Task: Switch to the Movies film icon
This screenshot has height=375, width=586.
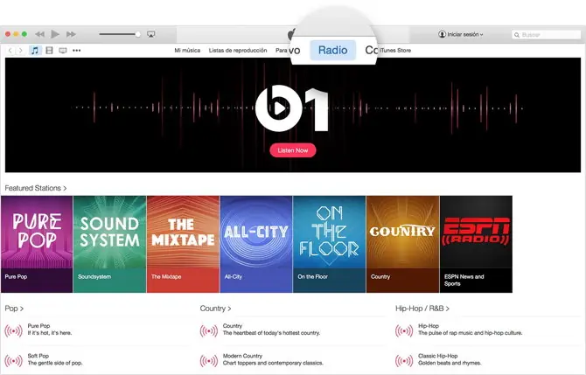Action: click(49, 51)
